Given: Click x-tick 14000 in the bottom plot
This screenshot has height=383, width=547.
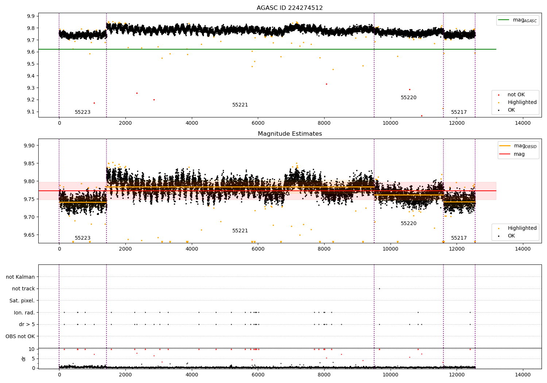Looking at the screenshot, I should pyautogui.click(x=523, y=375).
